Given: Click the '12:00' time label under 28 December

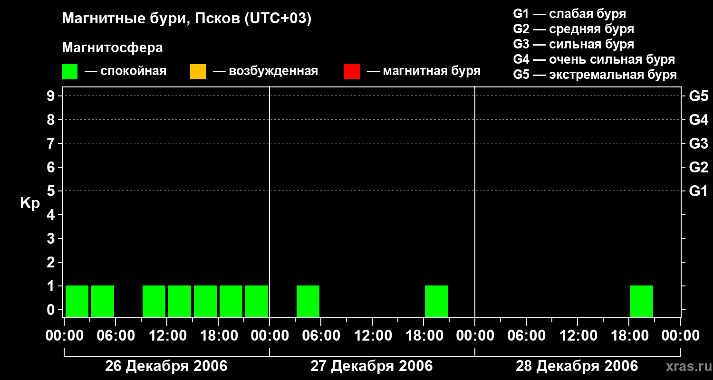Looking at the screenshot, I should click(x=578, y=336).
